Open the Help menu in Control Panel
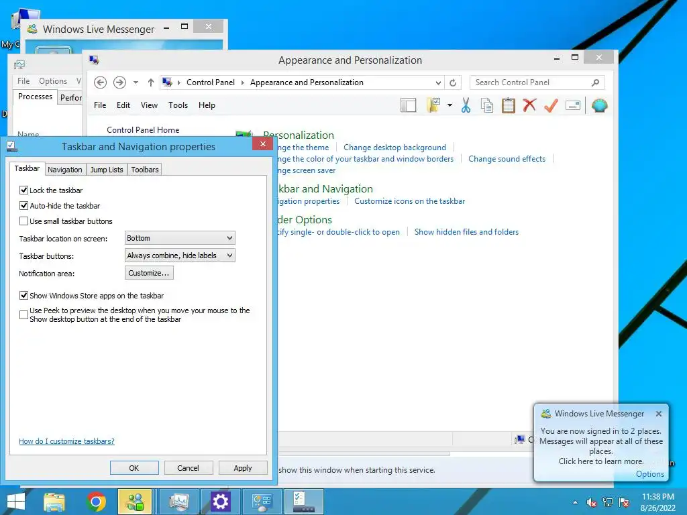687x515 pixels. point(207,105)
